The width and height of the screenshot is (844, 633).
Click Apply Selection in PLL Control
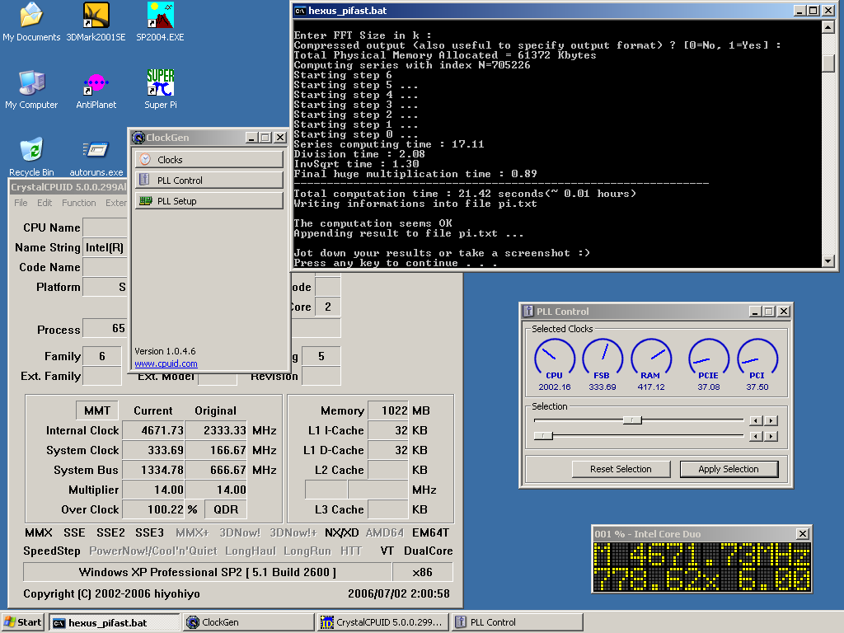click(729, 469)
